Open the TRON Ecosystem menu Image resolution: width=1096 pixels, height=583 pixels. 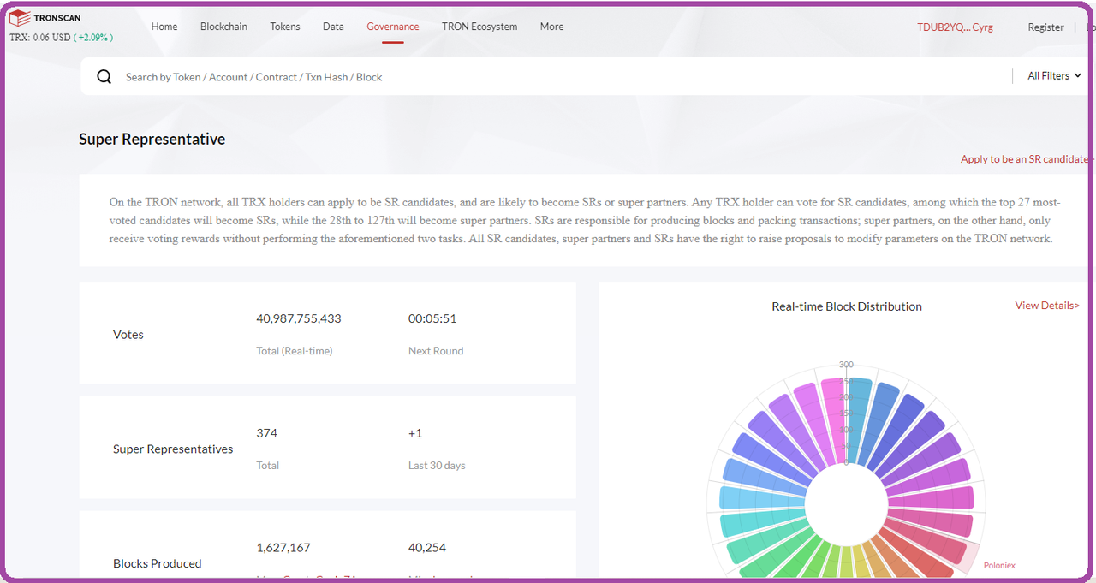479,27
